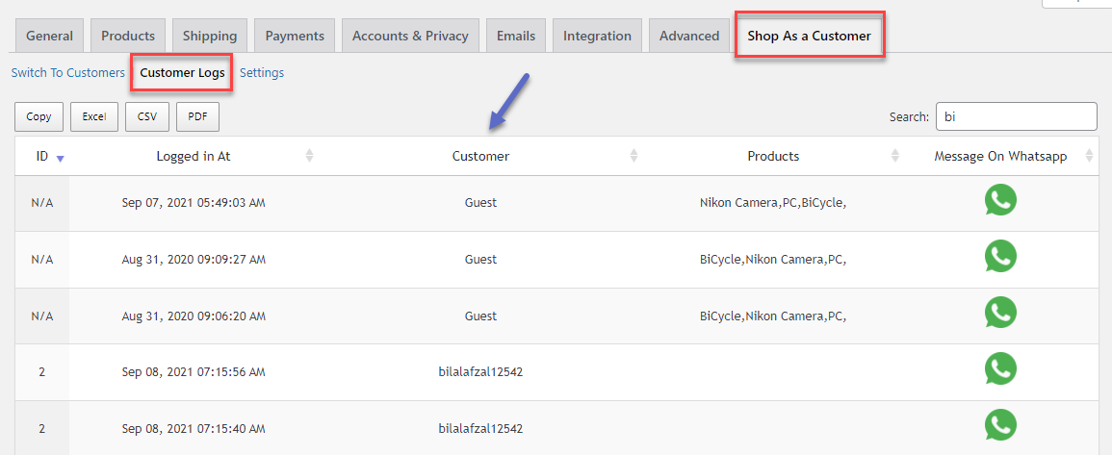The height and width of the screenshot is (455, 1112).
Task: Open the Settings sub-section link
Action: point(262,72)
